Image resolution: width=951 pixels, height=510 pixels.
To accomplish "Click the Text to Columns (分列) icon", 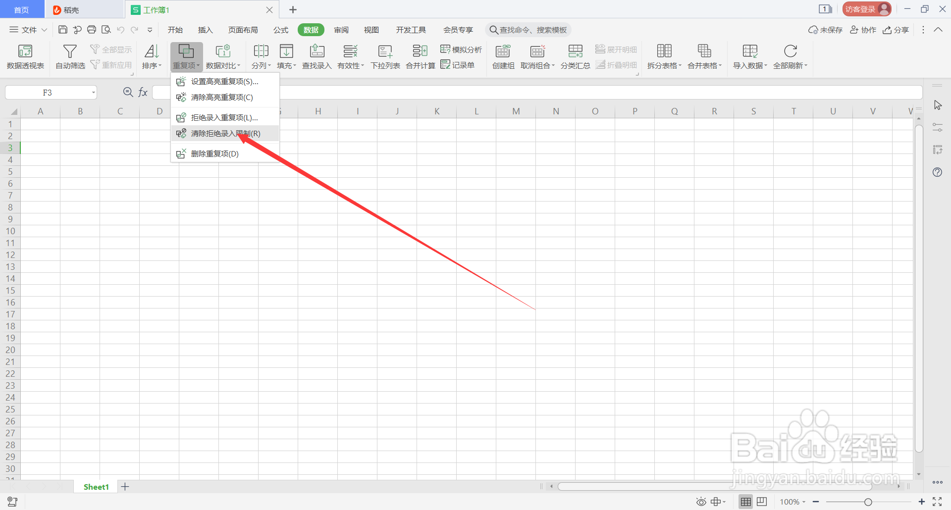I will click(261, 51).
